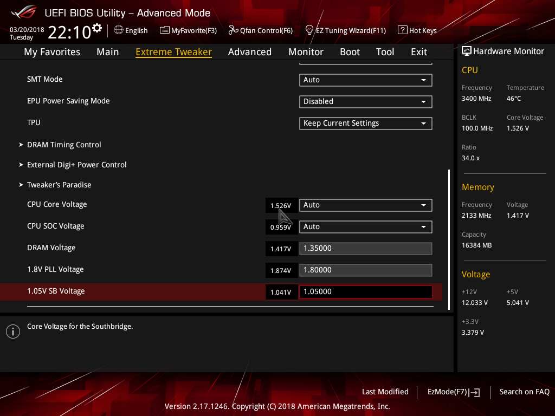This screenshot has width=555, height=416.
Task: Click the 1.874V PLL reading box
Action: point(281,271)
